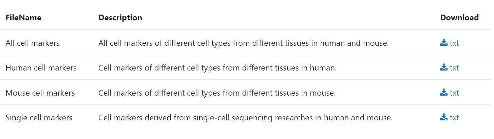Open txt link for All cell markers
The height and width of the screenshot is (139, 494).
pyautogui.click(x=454, y=43)
